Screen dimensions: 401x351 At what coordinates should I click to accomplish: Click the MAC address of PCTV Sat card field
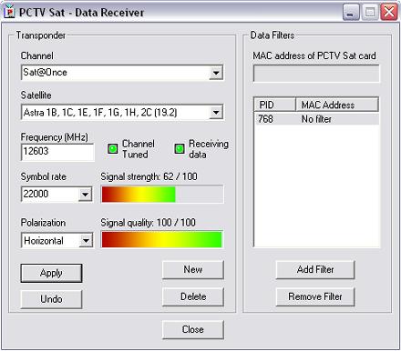[316, 74]
